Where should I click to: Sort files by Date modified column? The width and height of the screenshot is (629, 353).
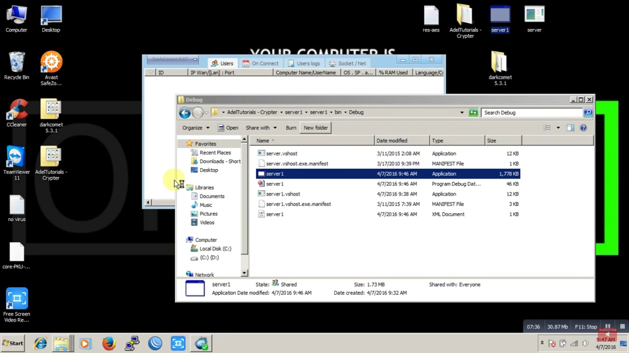tap(402, 141)
